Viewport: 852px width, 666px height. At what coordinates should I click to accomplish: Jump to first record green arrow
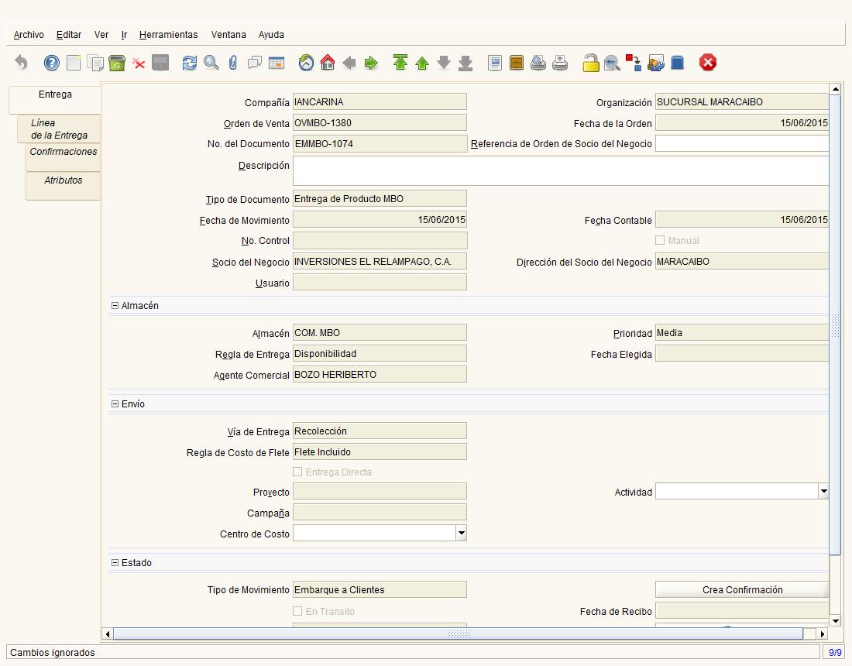400,64
